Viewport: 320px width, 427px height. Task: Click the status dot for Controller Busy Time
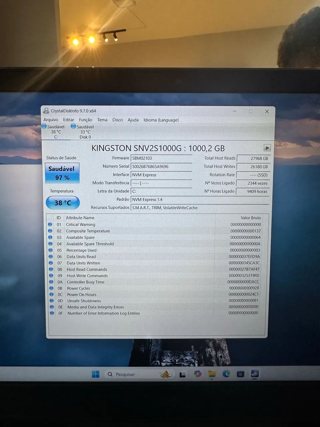51,282
